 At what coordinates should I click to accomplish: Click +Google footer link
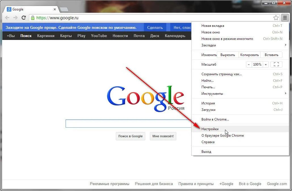point(226,184)
